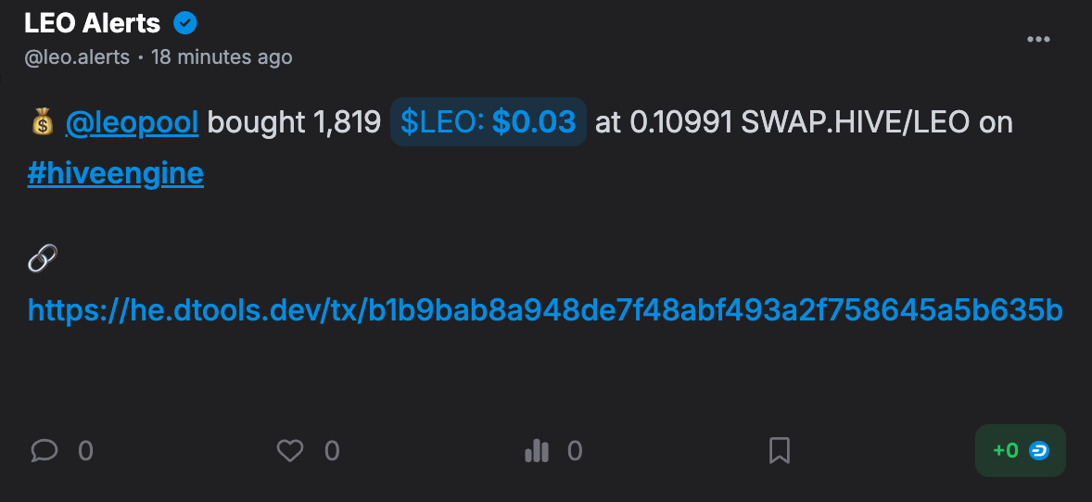Click the reply count number
The width and height of the screenshot is (1092, 502).
click(x=85, y=451)
